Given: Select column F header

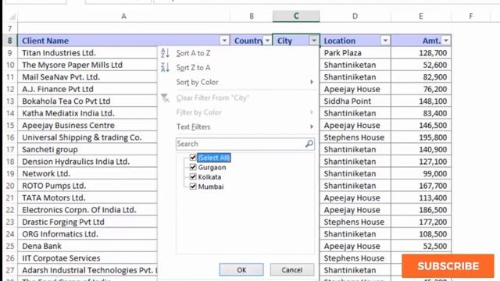Looking at the screenshot, I should click(x=470, y=16).
